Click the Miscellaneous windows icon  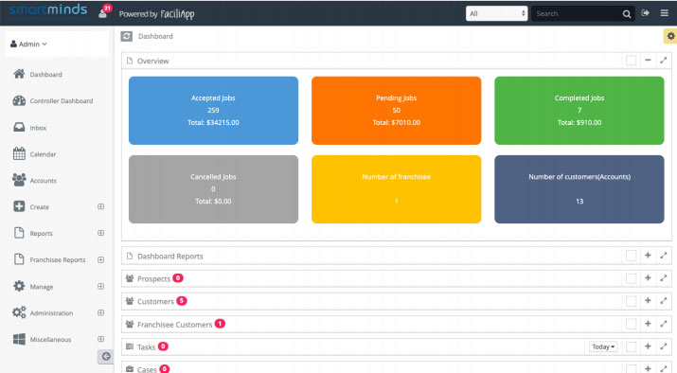(x=19, y=339)
